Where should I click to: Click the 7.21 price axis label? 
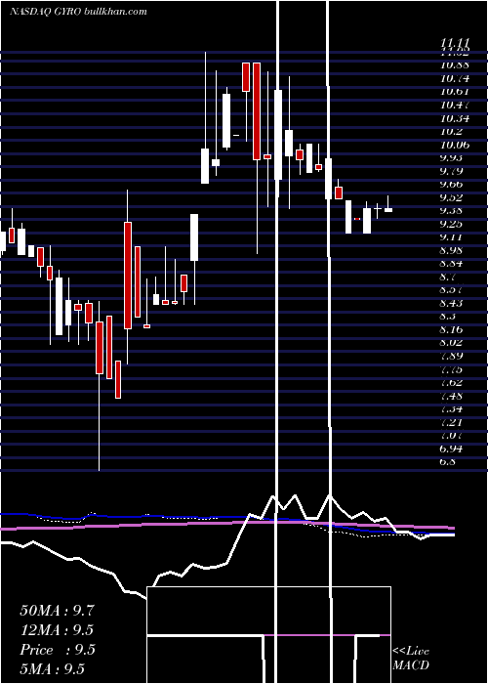(x=451, y=422)
